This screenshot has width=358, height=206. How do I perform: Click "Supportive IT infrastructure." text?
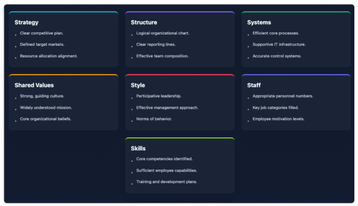click(x=279, y=44)
